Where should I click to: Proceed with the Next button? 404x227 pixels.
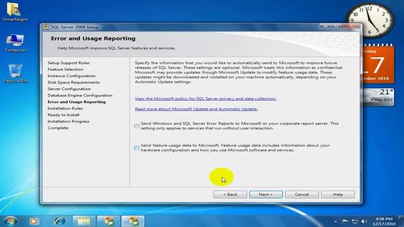click(266, 194)
